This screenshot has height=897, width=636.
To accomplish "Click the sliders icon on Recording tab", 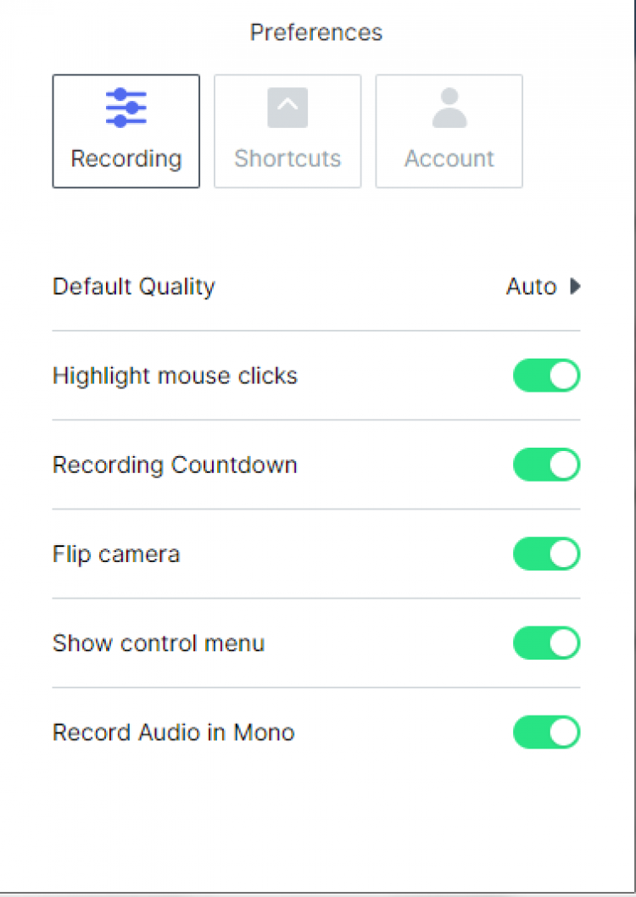I will 126,109.
